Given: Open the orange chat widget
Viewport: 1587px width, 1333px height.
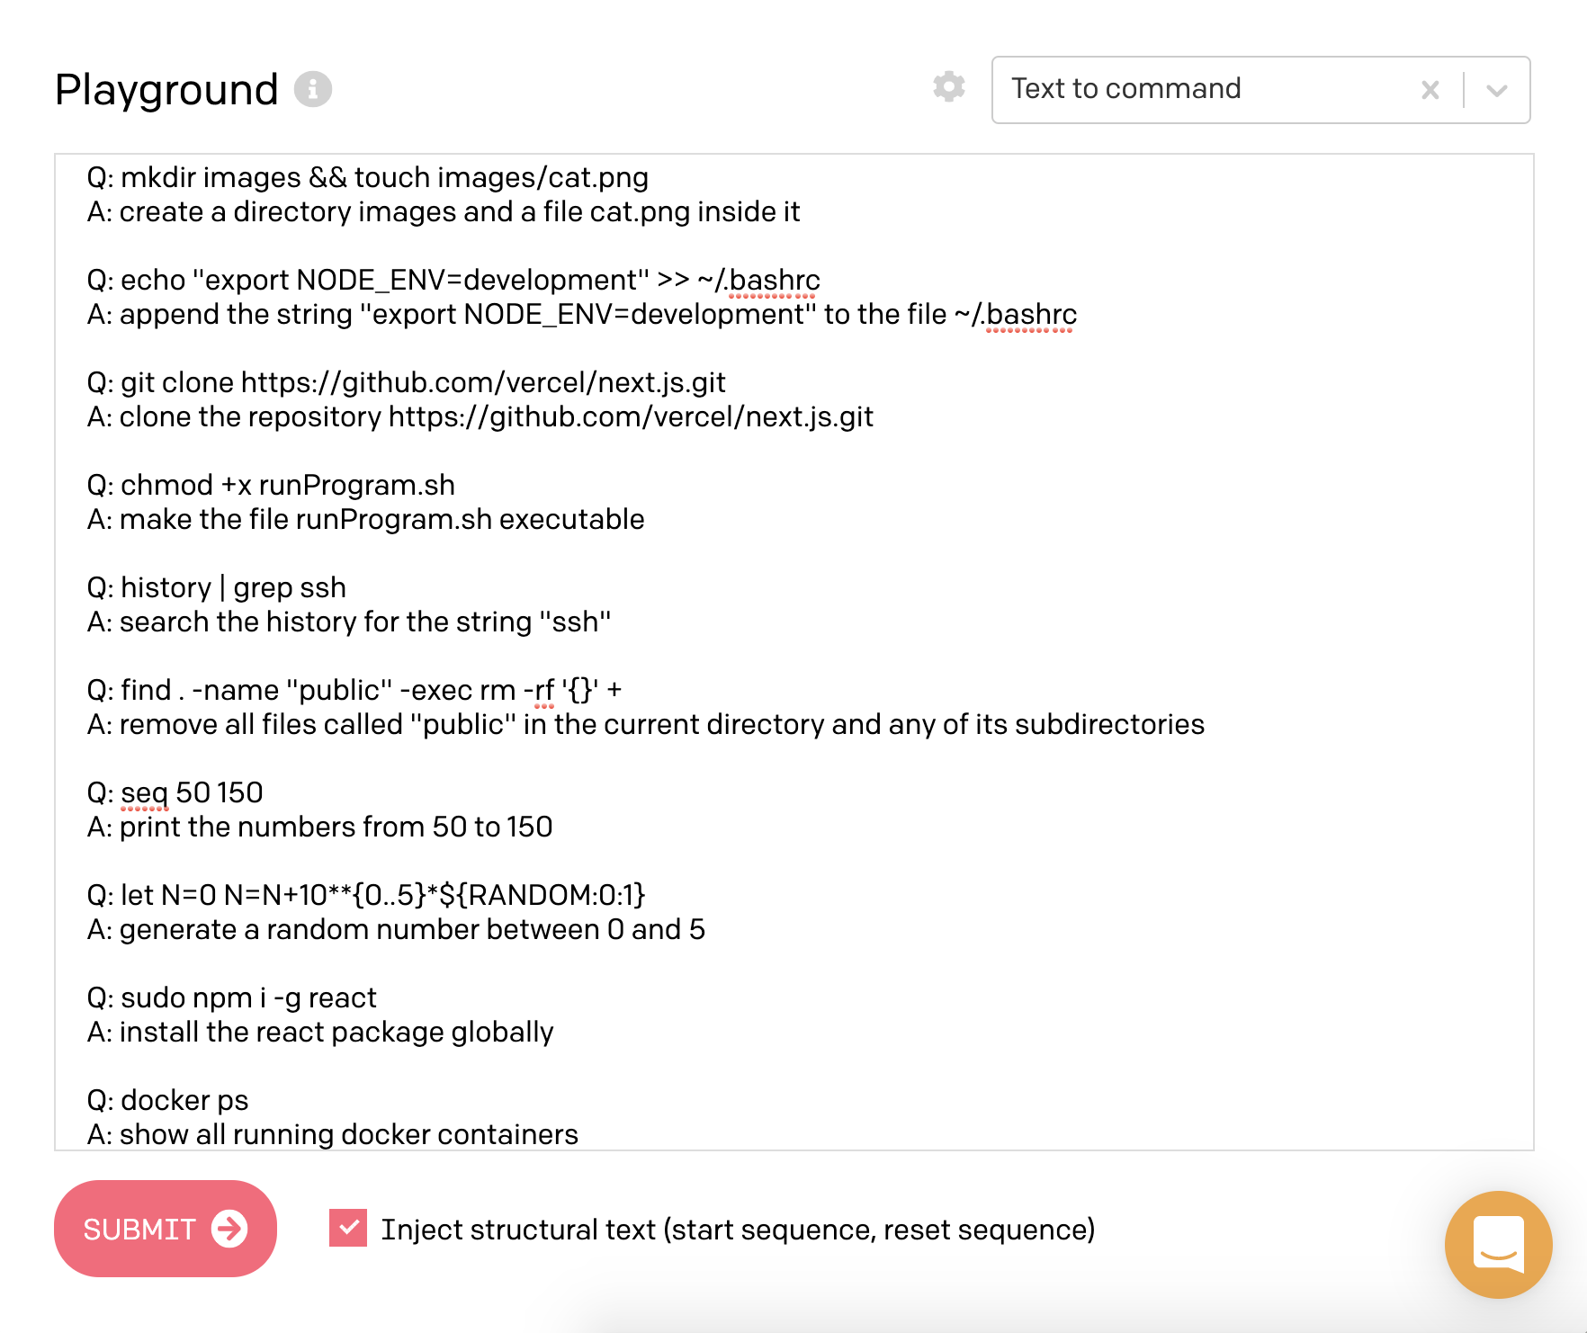Looking at the screenshot, I should (1498, 1244).
